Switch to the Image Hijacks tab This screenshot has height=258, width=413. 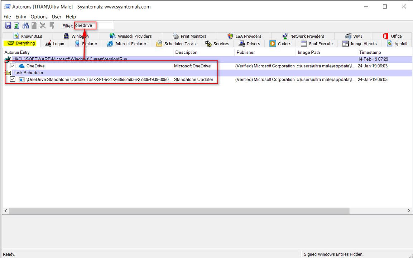(360, 44)
